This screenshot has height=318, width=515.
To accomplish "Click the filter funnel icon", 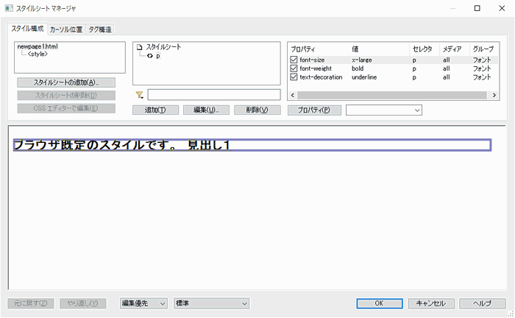I will click(139, 95).
